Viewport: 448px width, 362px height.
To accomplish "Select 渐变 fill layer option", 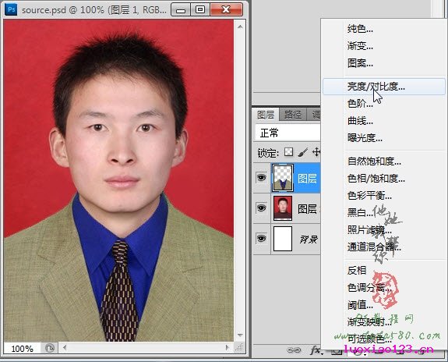I will click(360, 46).
